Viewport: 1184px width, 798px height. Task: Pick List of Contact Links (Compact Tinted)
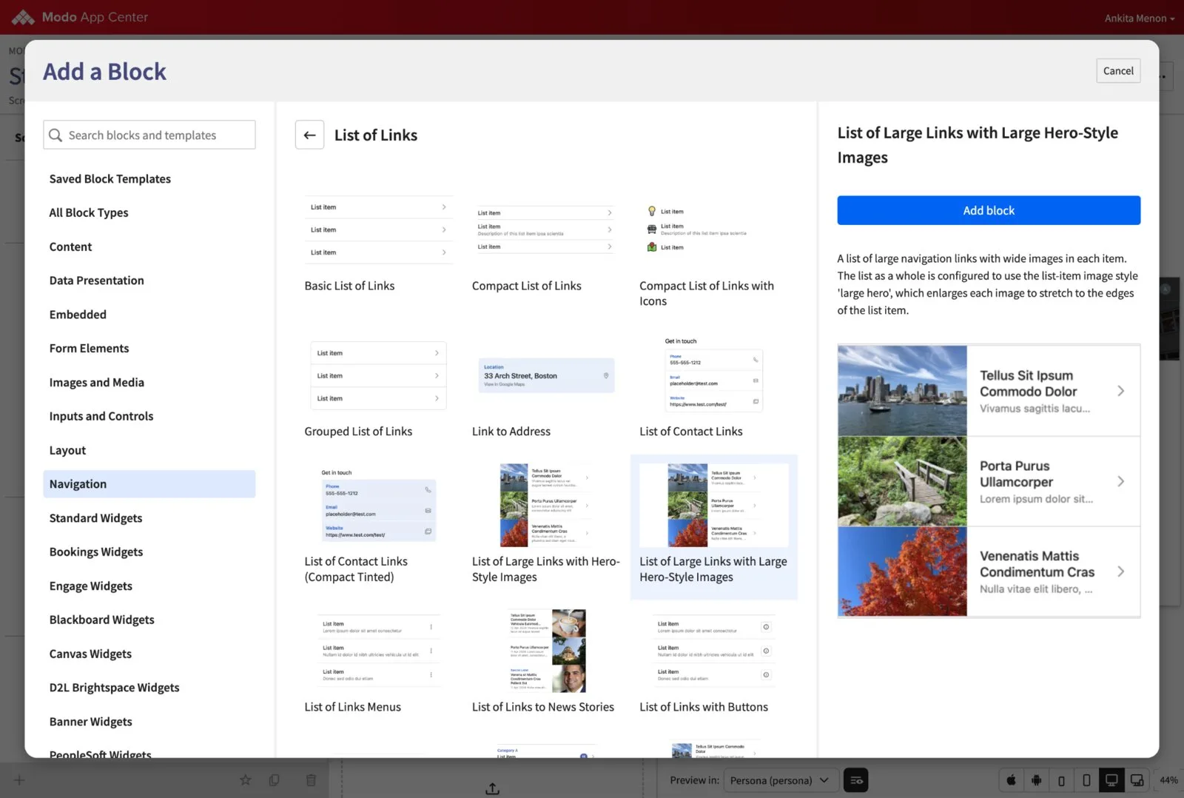tap(378, 526)
